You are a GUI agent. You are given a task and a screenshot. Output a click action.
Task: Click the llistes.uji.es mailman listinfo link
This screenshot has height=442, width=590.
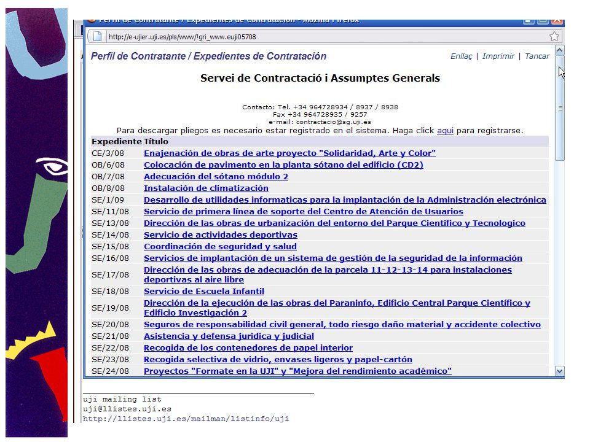[186, 419]
